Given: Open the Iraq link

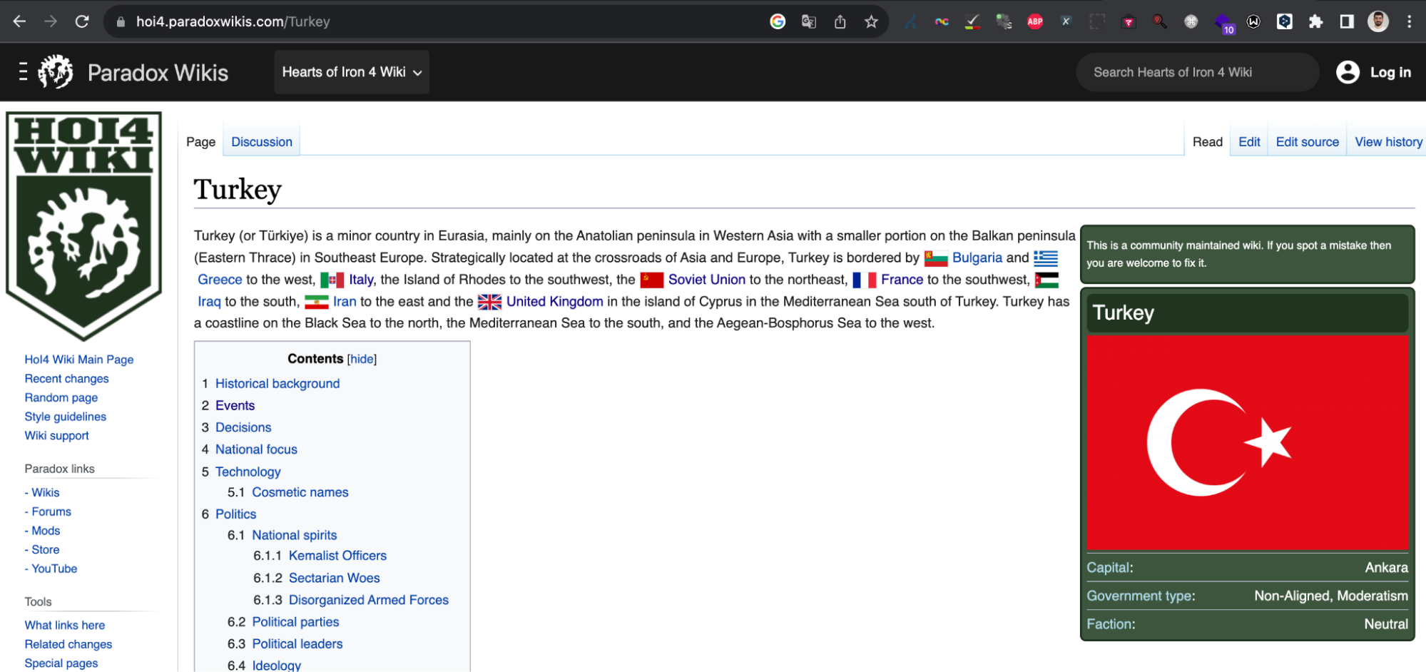Looking at the screenshot, I should click(x=209, y=302).
